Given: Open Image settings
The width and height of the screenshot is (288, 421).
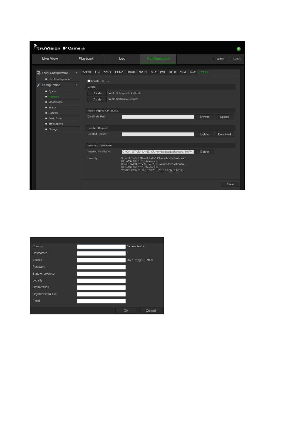Looking at the screenshot, I should pos(52,108).
